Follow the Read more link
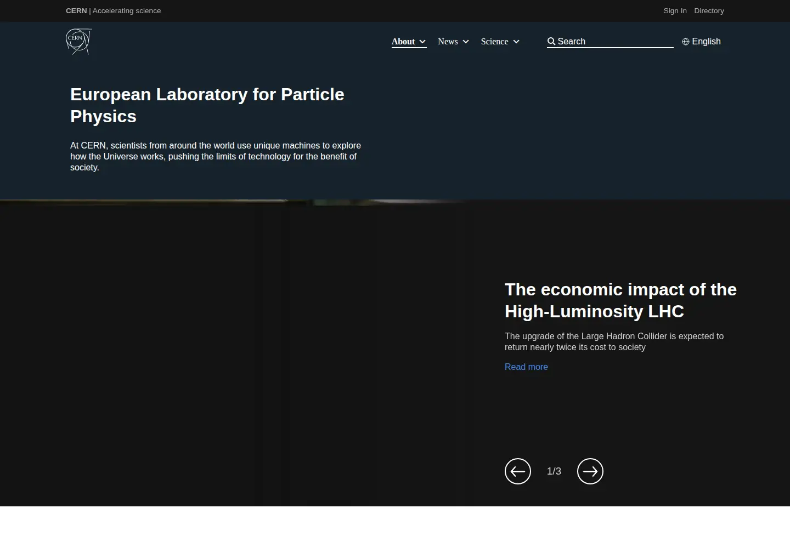Viewport: 790px width, 548px height. [526, 367]
